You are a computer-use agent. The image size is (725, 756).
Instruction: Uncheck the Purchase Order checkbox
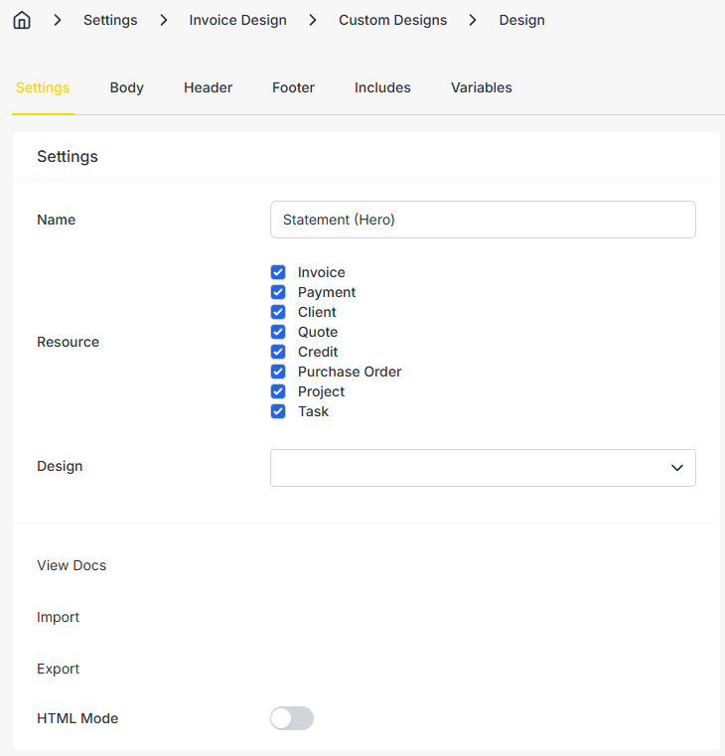pos(278,372)
